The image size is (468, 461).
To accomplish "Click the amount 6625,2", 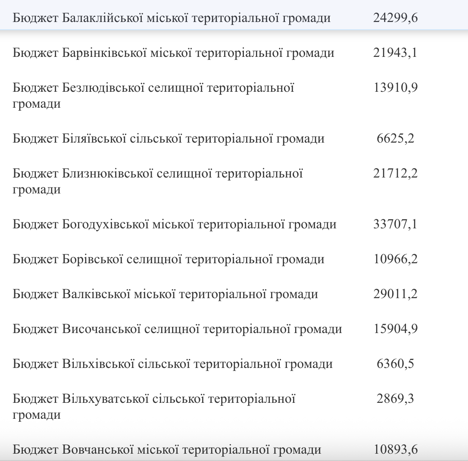I will 395,138.
